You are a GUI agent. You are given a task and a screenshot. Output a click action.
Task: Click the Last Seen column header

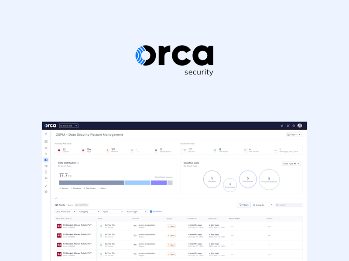212,219
